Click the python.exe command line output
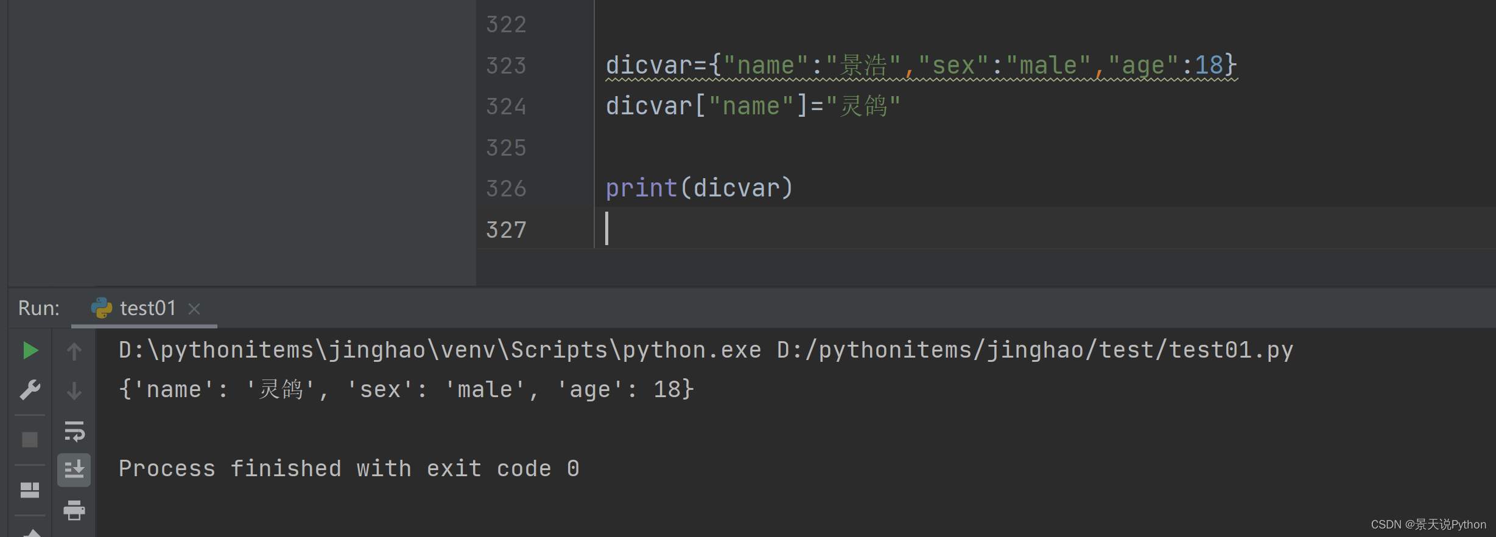 [706, 350]
